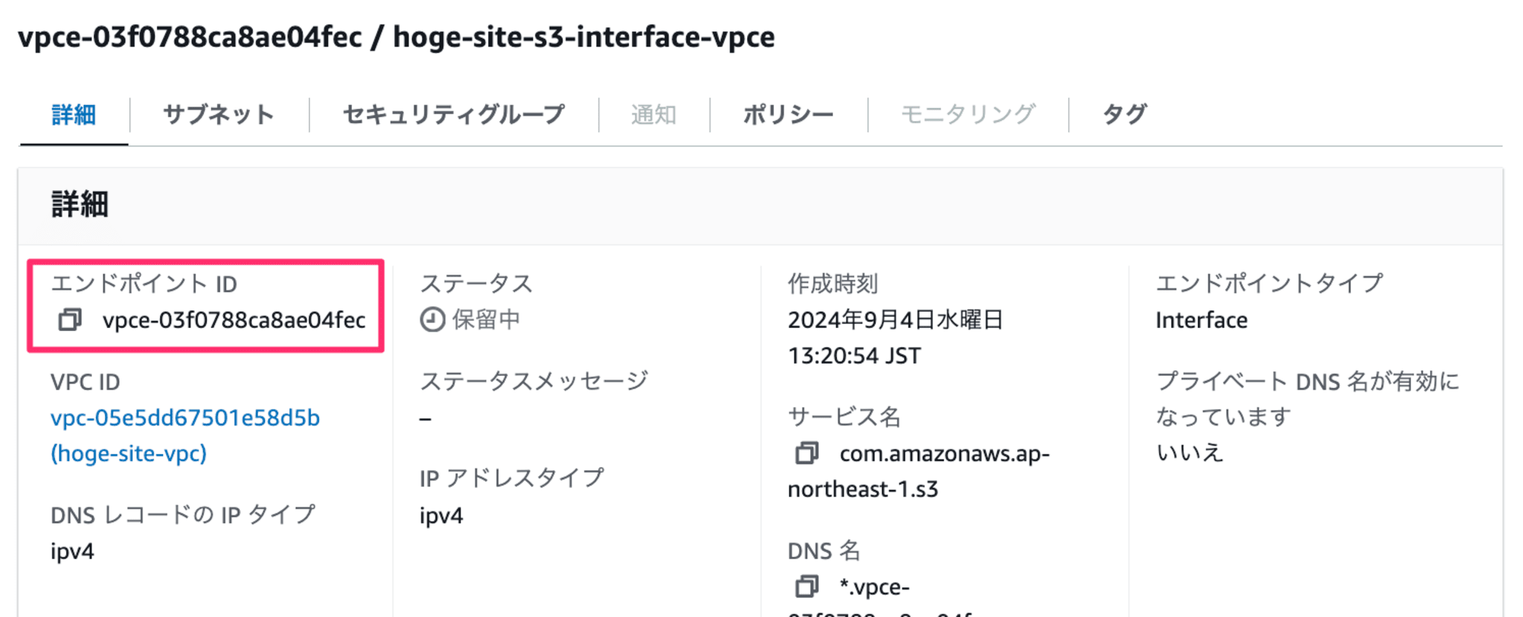Click the creation date 2024年9月4日水曜日
This screenshot has height=617, width=1523.
(x=896, y=320)
